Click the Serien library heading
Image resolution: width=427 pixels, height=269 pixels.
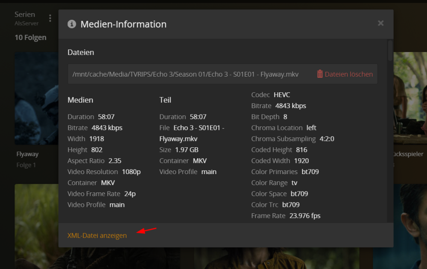click(x=25, y=14)
